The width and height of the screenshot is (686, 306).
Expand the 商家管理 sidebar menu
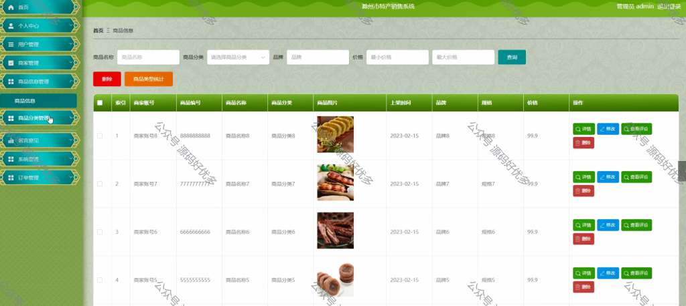pos(40,63)
